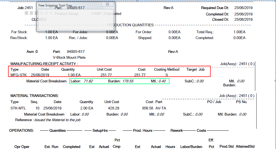276x149 pixels.
Task: Click the Rec. / Jobs label
Action: (78, 38)
